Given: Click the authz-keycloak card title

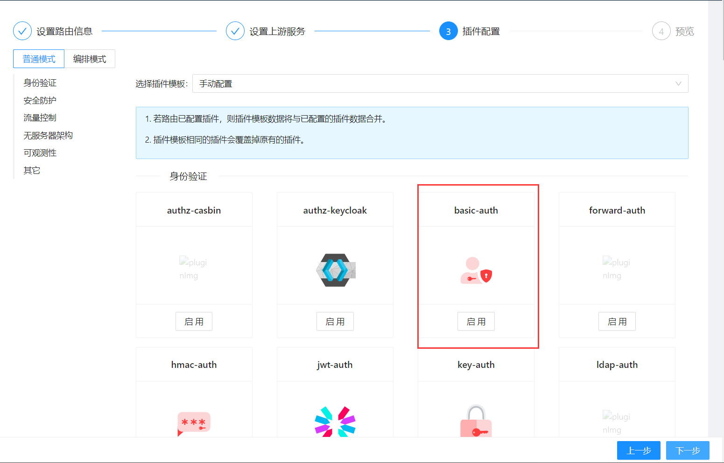Looking at the screenshot, I should pyautogui.click(x=335, y=210).
